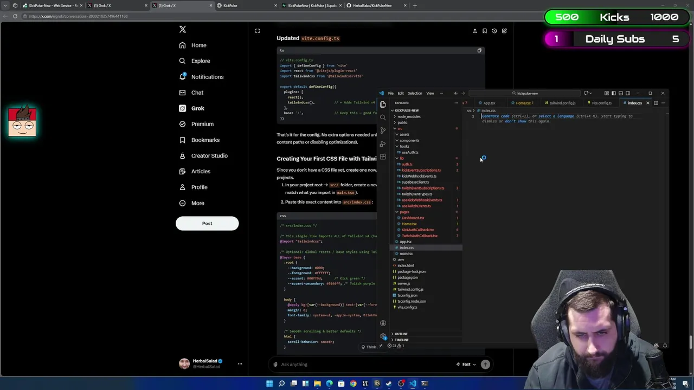The width and height of the screenshot is (694, 390).
Task: Click 'select a language' link in editor
Action: click(556, 116)
